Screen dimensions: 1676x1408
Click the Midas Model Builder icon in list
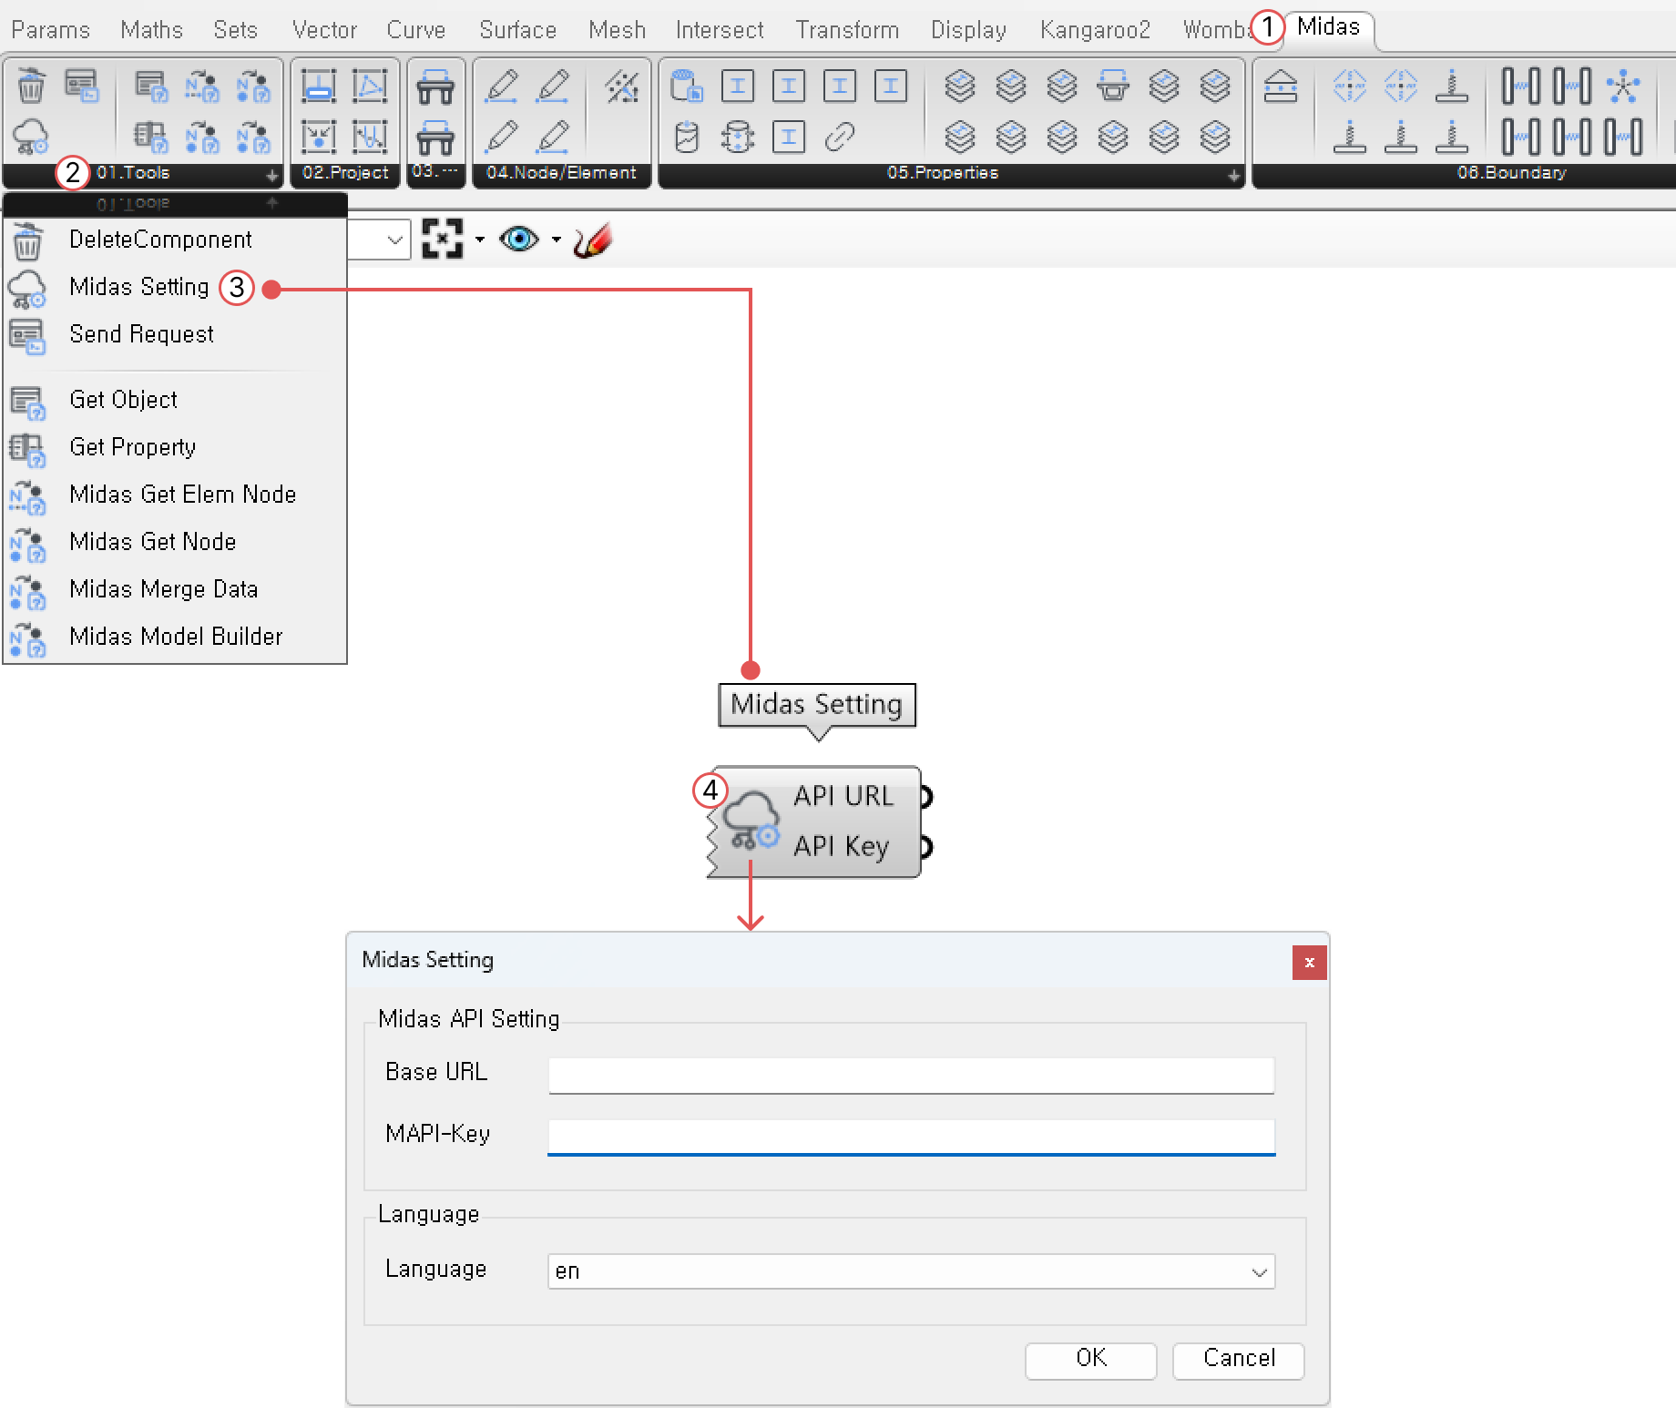pyautogui.click(x=27, y=638)
